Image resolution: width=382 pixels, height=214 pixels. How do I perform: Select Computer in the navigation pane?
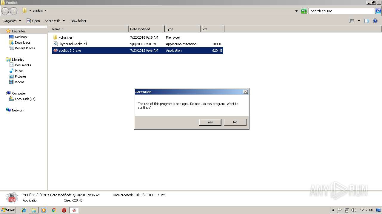pyautogui.click(x=19, y=93)
